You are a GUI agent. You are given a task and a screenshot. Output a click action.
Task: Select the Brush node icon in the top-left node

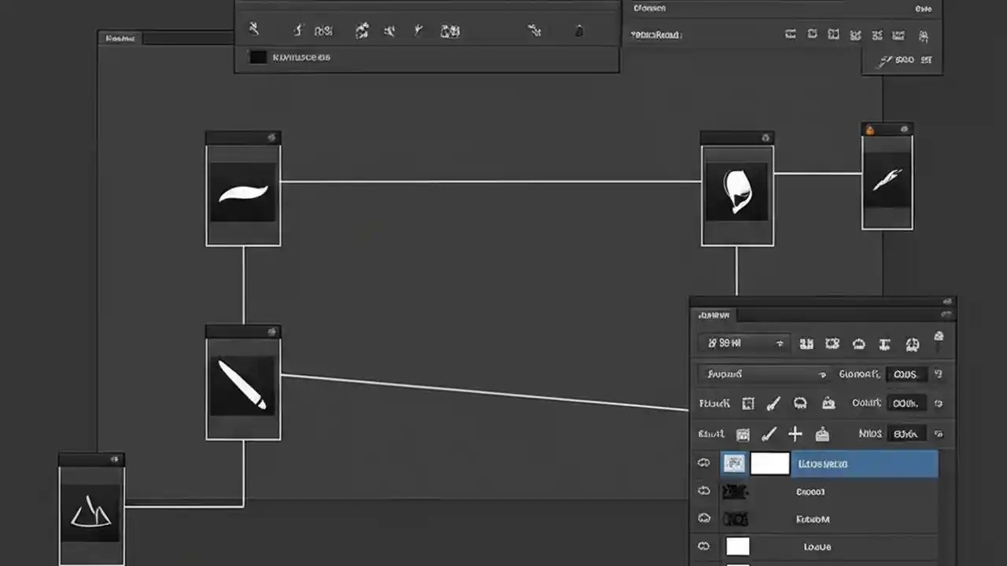pyautogui.click(x=243, y=193)
